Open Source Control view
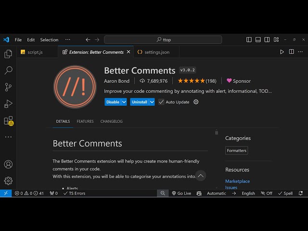308x231 pixels. pyautogui.click(x=8, y=87)
